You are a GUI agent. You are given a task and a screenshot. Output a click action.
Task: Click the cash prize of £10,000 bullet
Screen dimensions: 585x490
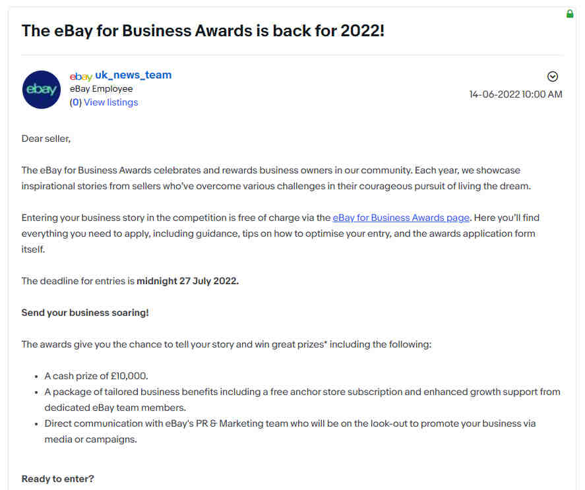coord(96,376)
